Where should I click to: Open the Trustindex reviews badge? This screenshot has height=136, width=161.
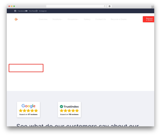[x=69, y=110]
